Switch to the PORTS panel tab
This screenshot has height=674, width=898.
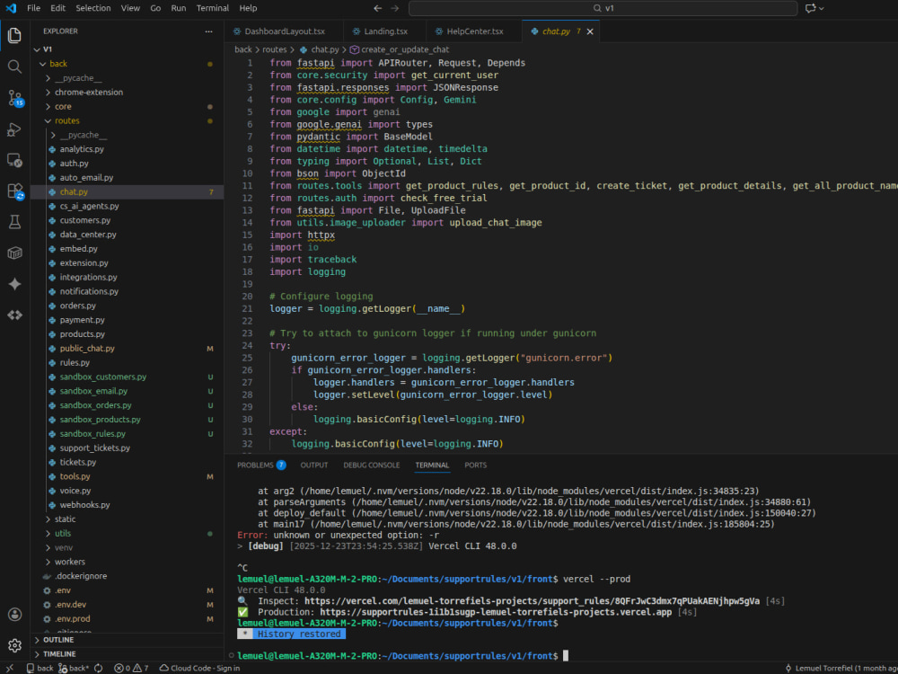click(475, 465)
